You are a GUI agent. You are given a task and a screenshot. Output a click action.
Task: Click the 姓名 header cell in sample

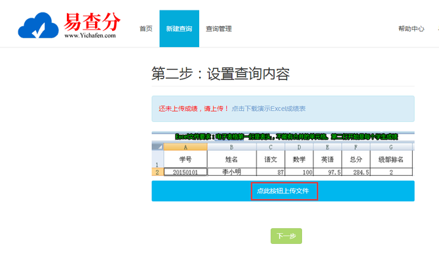(231, 159)
